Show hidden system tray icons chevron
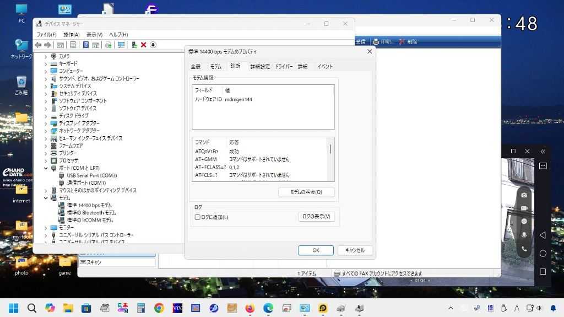This screenshot has width=564, height=317. [x=451, y=308]
